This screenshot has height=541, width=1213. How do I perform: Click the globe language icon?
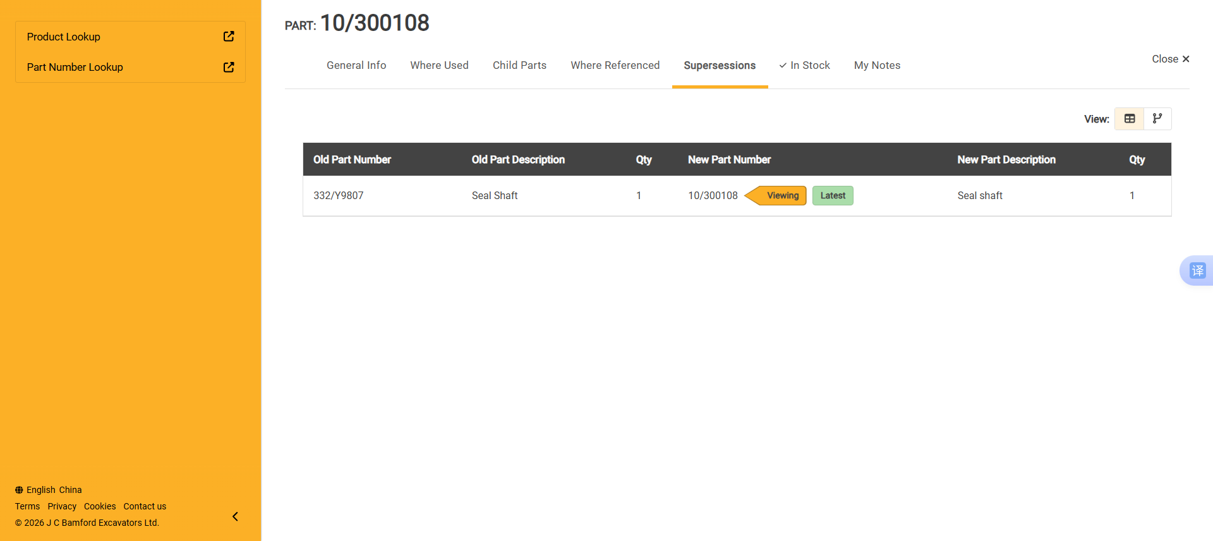19,490
